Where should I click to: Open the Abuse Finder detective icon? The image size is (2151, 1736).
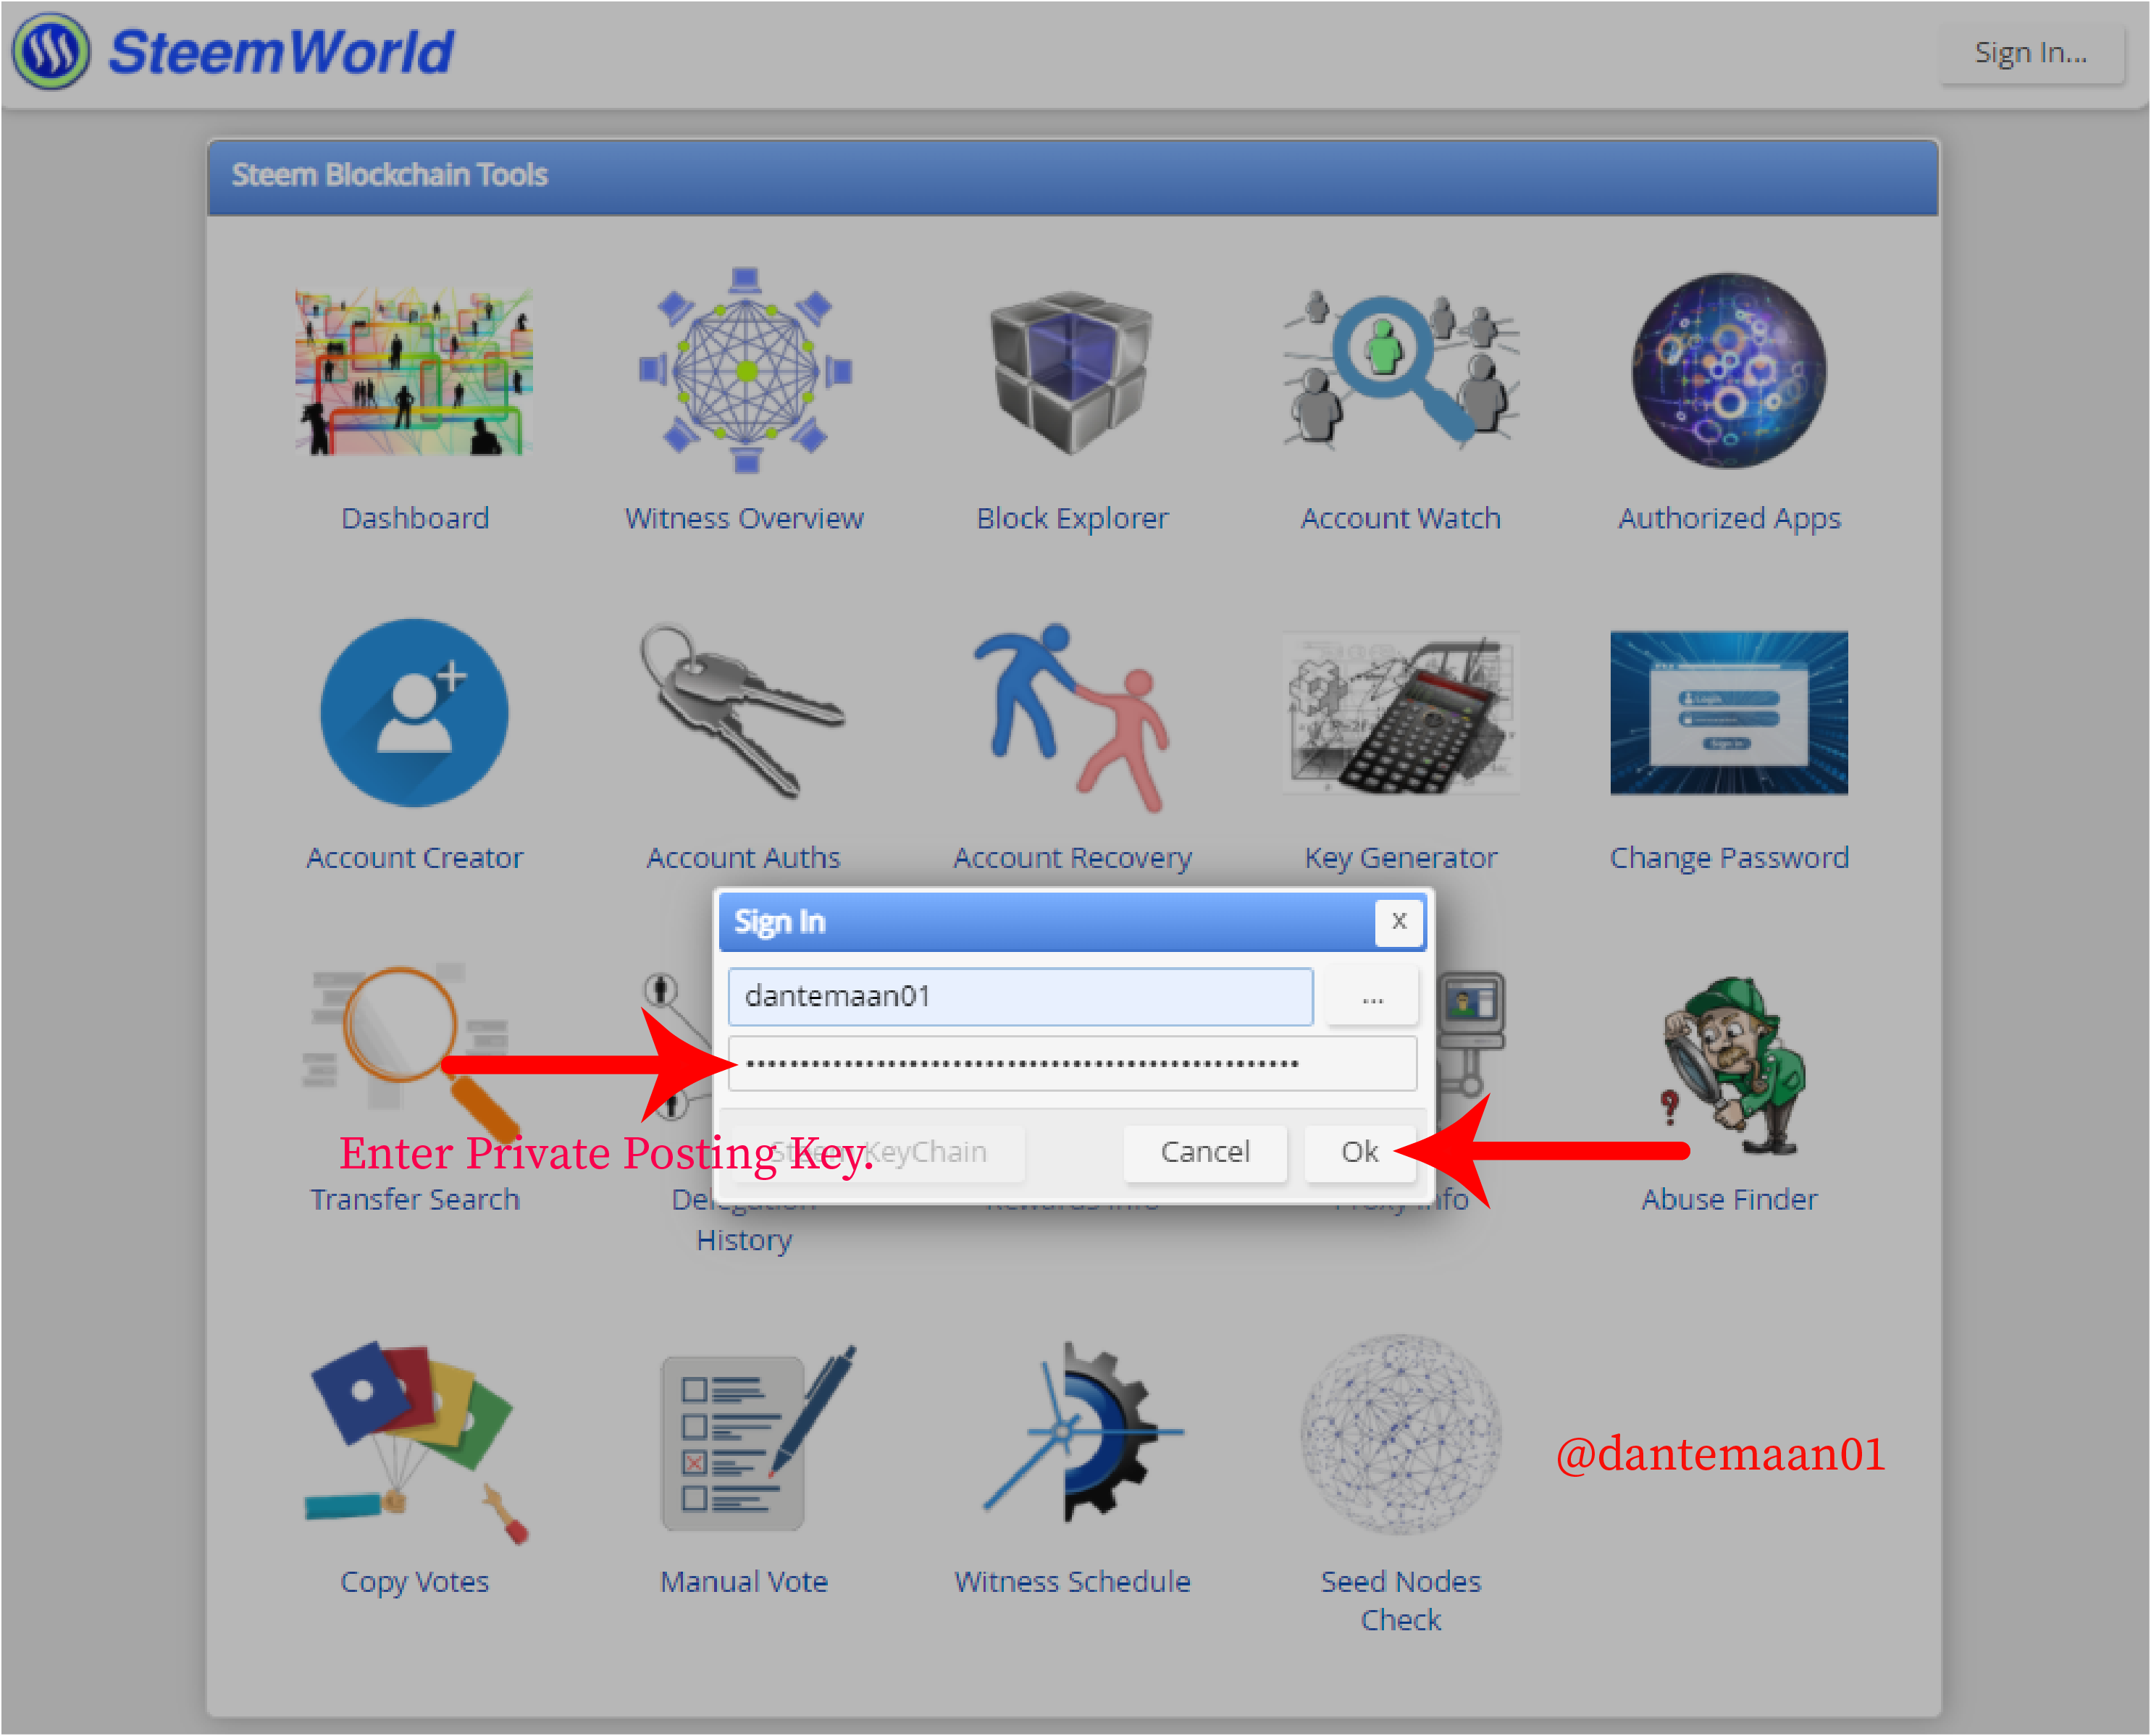coord(1733,1066)
